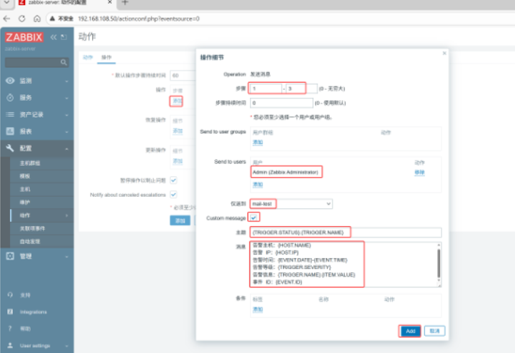Click the Reports chart icon
This screenshot has width=515, height=353.
(10, 131)
